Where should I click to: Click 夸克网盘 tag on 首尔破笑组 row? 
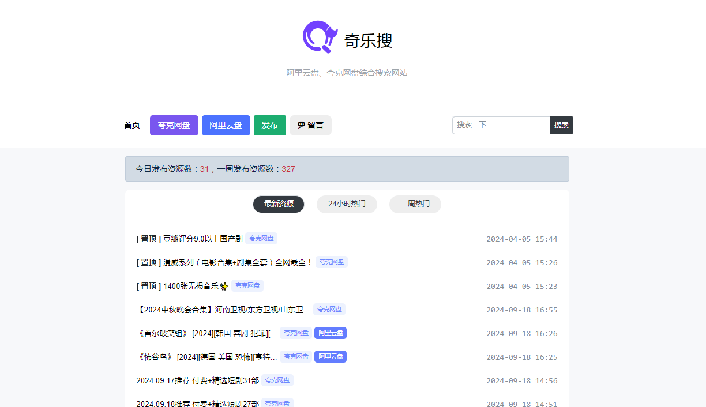[x=296, y=333]
